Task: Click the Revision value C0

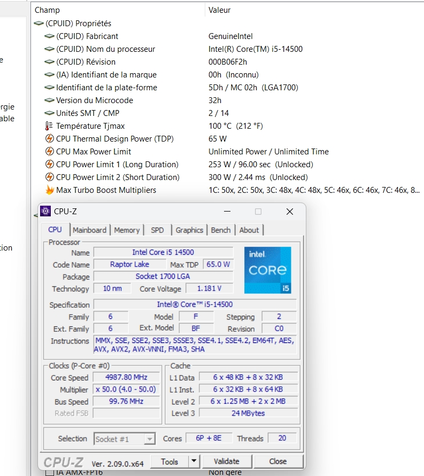Action: [279, 329]
